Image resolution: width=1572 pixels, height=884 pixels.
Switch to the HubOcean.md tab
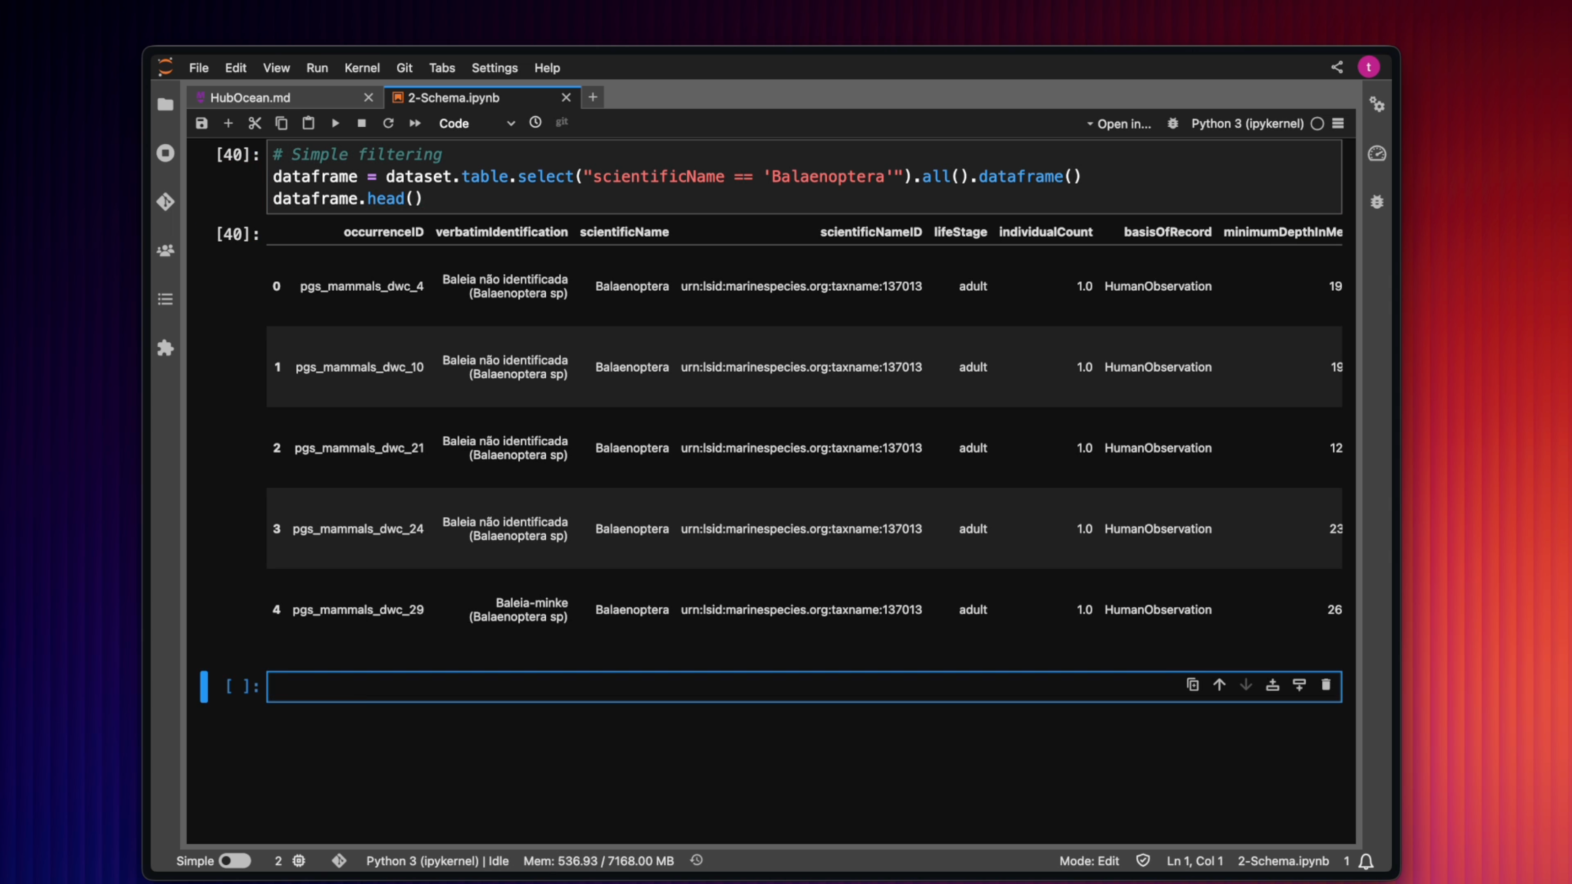[x=250, y=97]
